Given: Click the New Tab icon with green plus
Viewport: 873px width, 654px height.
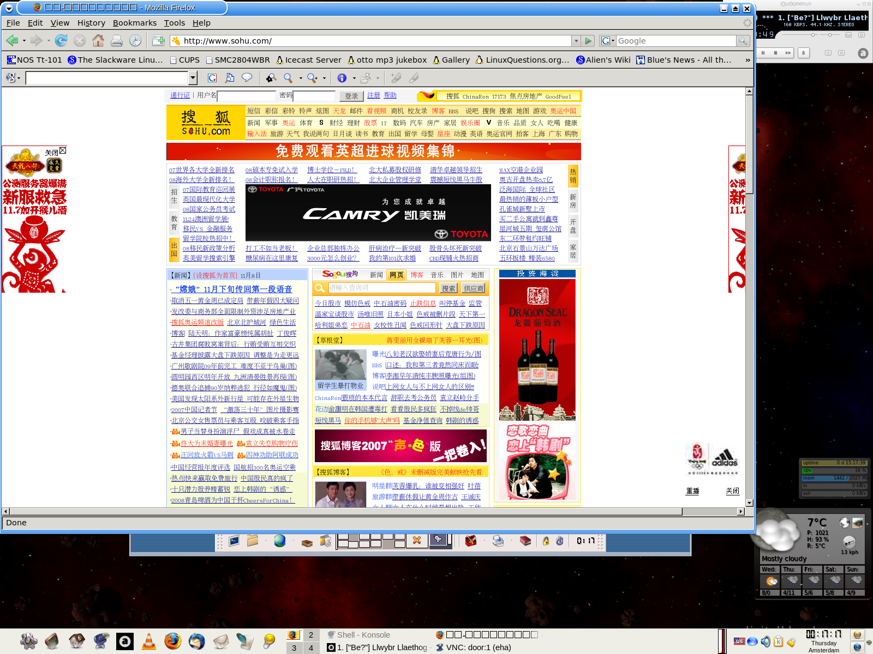Looking at the screenshot, I should coord(158,40).
